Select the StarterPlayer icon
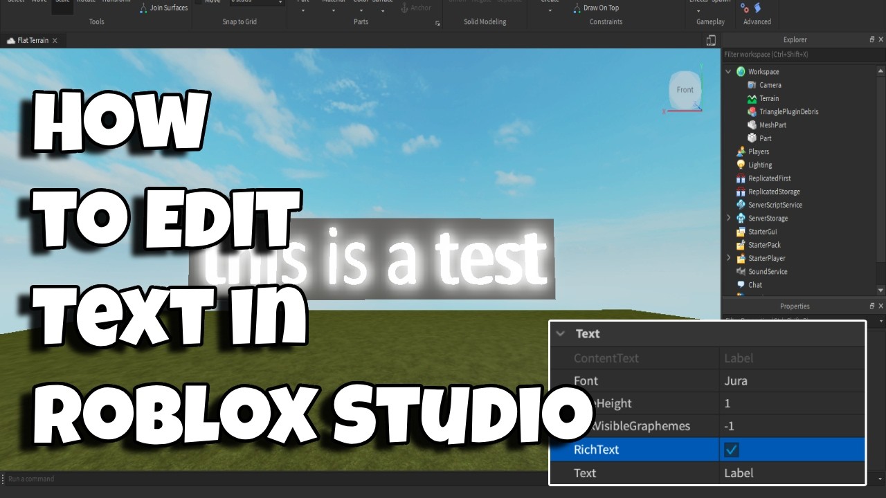 click(x=741, y=258)
